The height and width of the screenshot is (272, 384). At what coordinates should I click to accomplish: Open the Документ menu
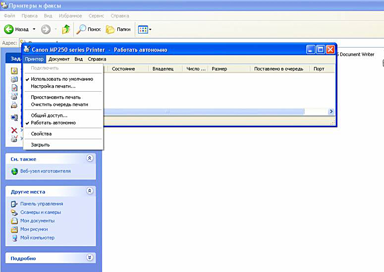click(59, 59)
